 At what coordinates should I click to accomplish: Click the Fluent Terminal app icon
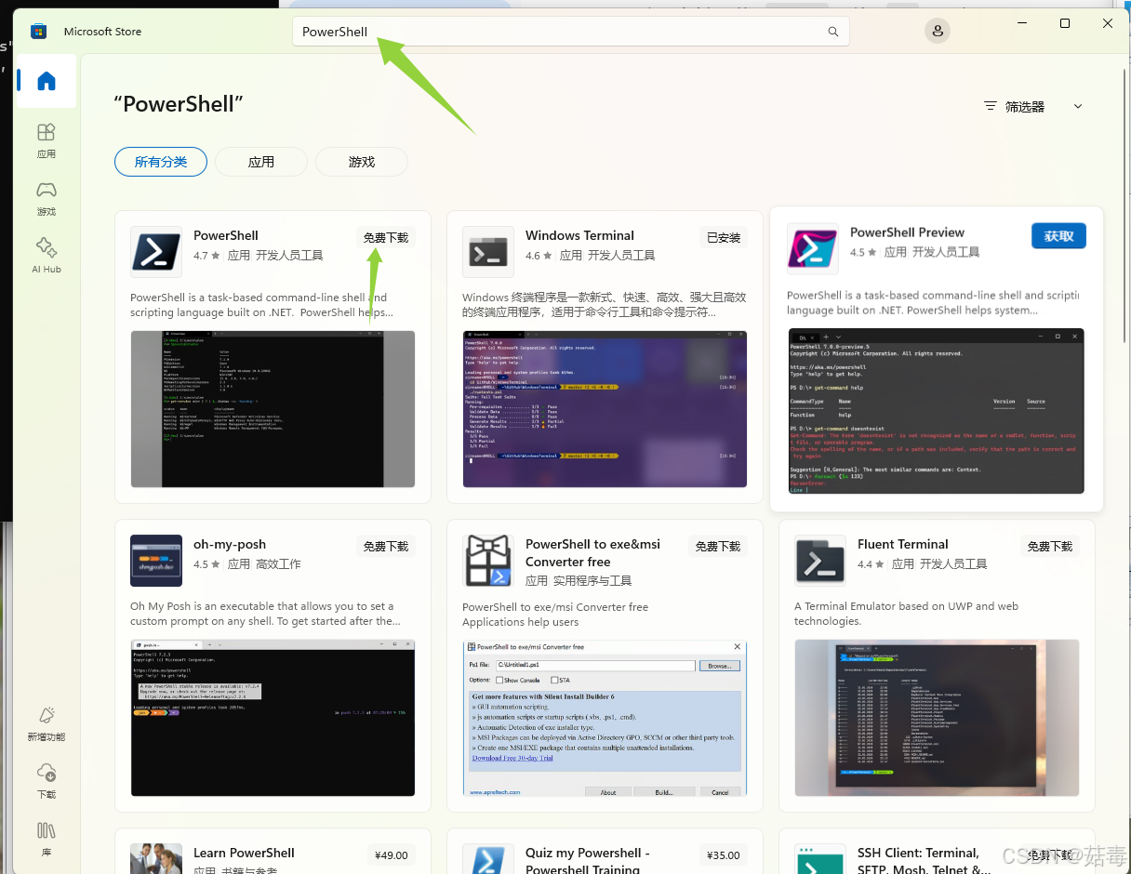pos(820,560)
